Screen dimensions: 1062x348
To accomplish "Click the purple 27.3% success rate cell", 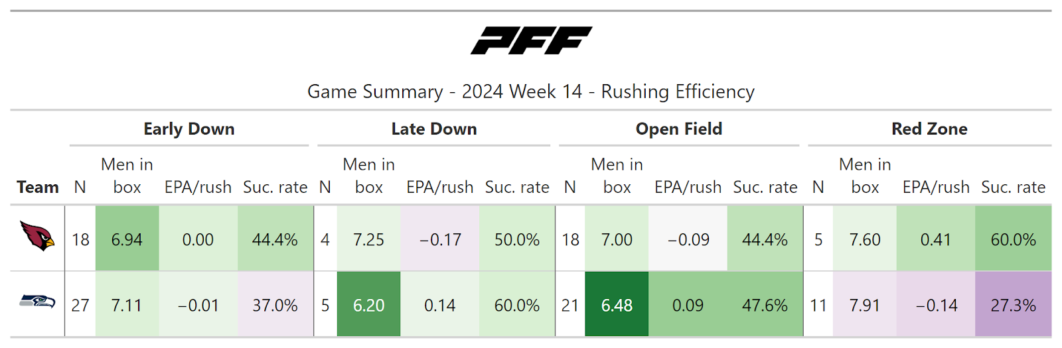I will pyautogui.click(x=1013, y=305).
